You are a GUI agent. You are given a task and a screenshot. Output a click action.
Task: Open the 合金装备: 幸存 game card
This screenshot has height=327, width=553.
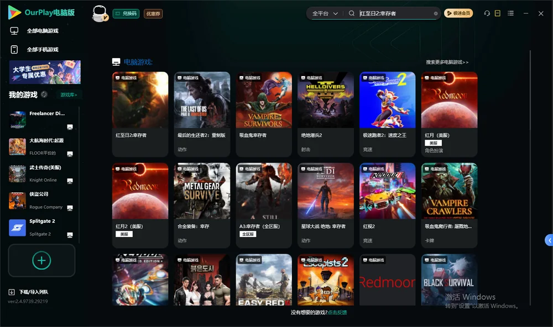(x=202, y=205)
